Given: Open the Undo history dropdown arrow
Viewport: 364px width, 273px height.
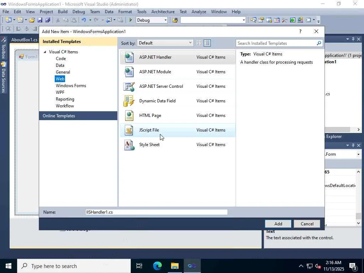Looking at the screenshot, I should coord(90,20).
